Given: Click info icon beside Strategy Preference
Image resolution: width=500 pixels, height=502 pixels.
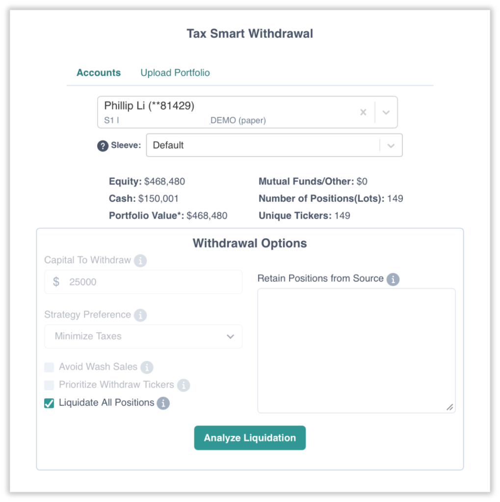Looking at the screenshot, I should pyautogui.click(x=140, y=315).
